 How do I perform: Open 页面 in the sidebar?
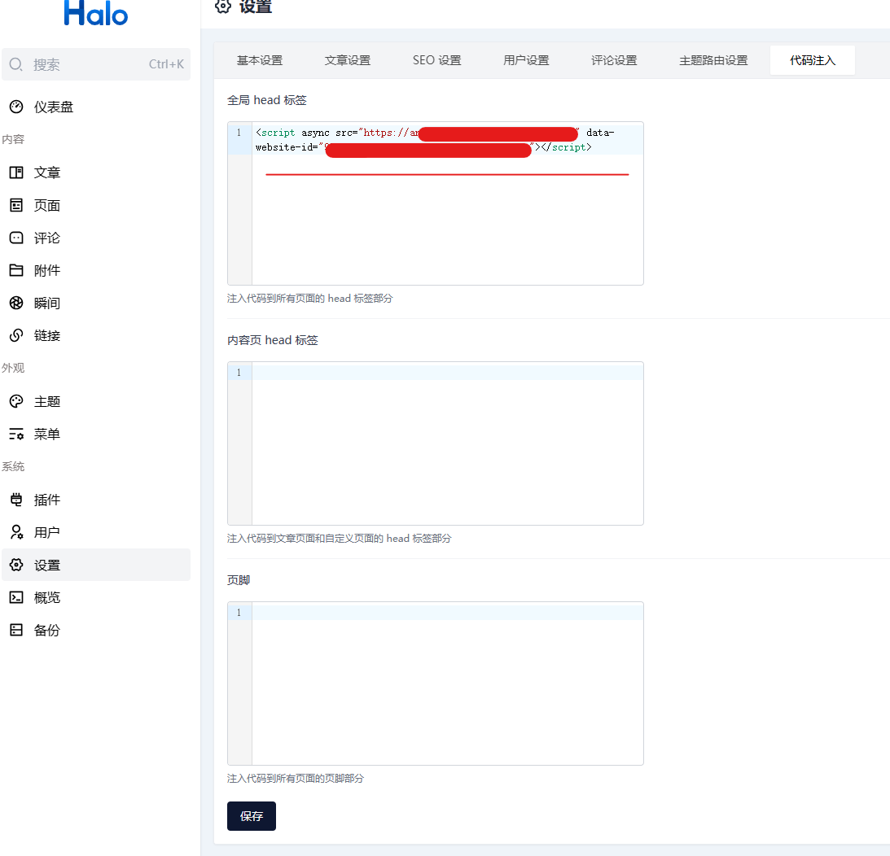[96, 205]
